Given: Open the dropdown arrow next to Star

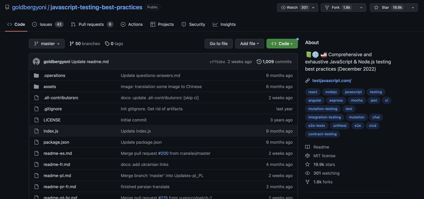Looking at the screenshot, I should (x=413, y=7).
